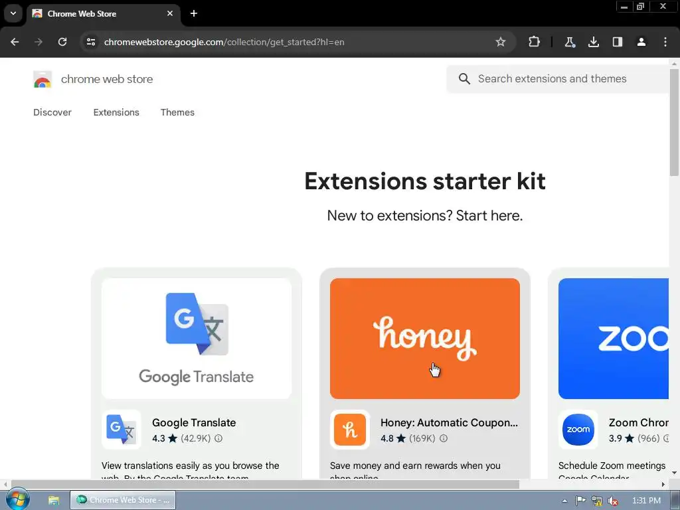
Task: Open Chrome's three-dot menu
Action: (x=665, y=42)
